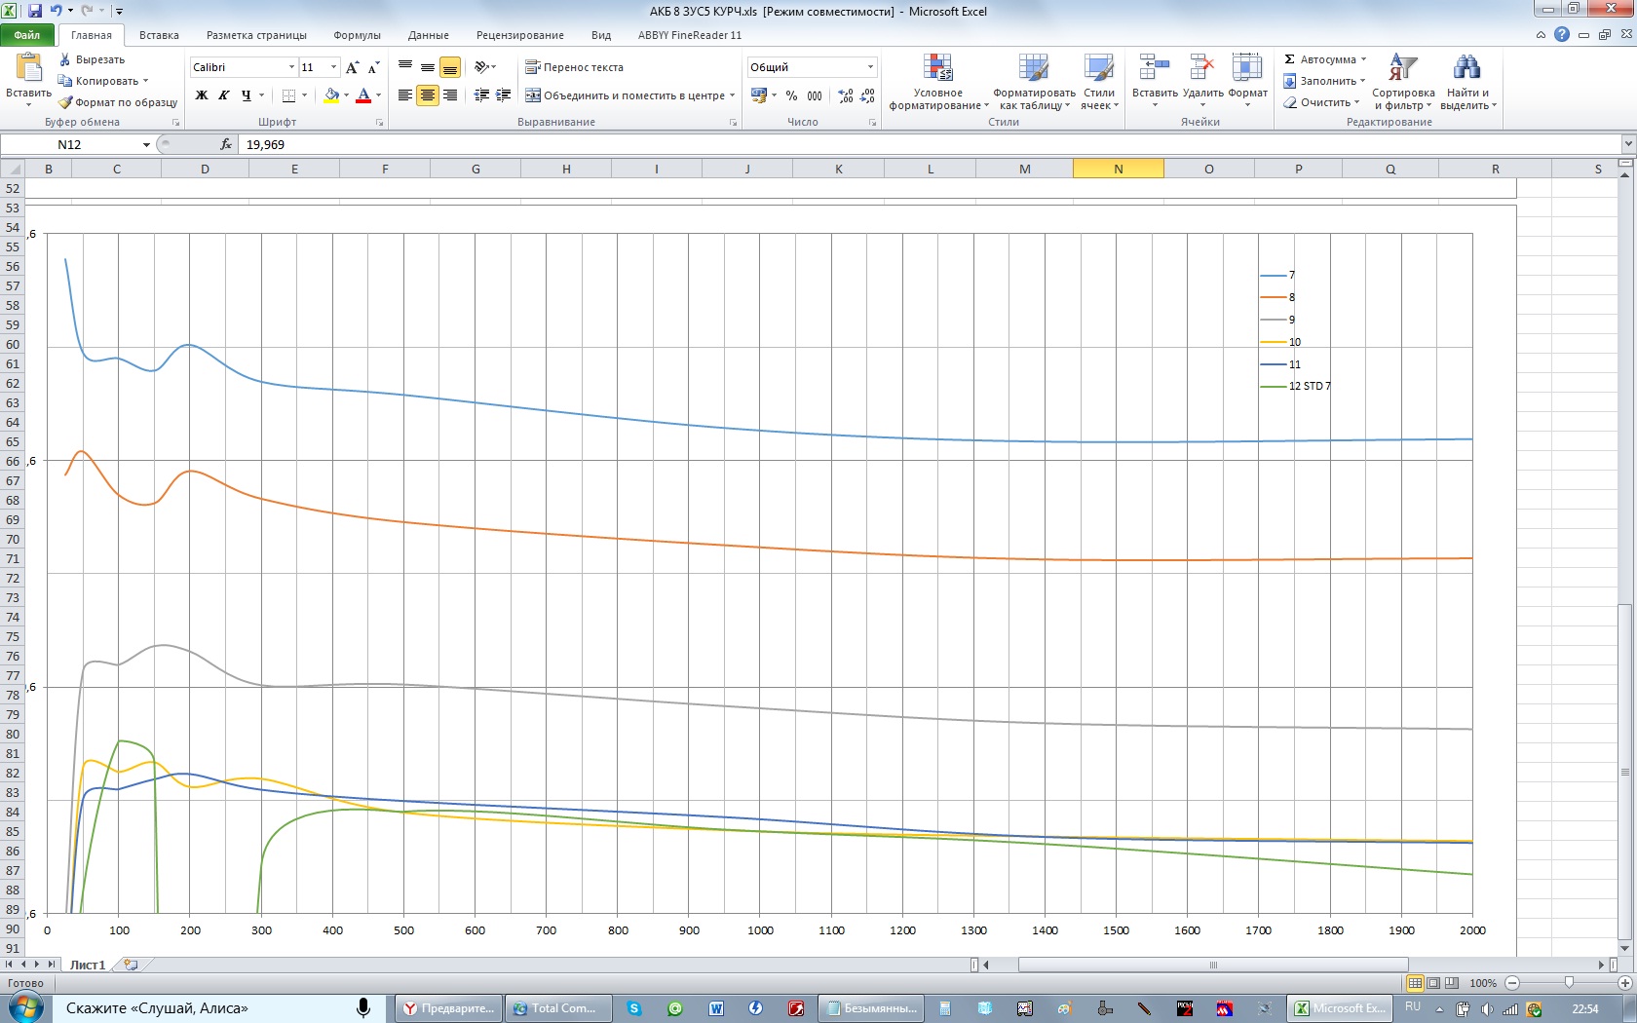Viewport: 1637px width, 1023px height.
Task: Click Insert cells (Вставить) in the Cells group
Action: point(1155,81)
